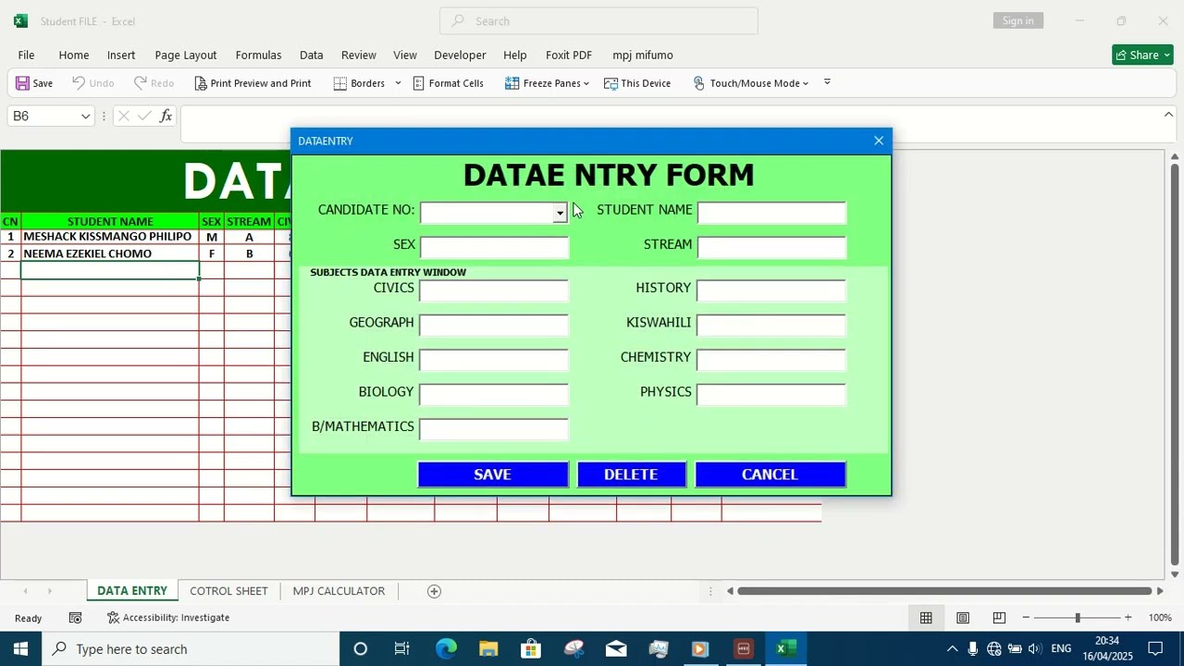Expand the formula bar chevron
The height and width of the screenshot is (666, 1184).
tap(1168, 115)
